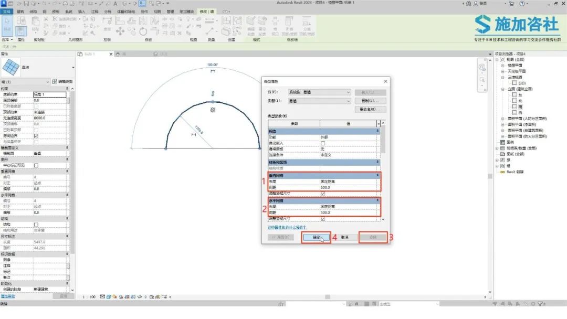Click the Move tool cross-arrows icon
This screenshot has width=567, height=319.
pyautogui.click(x=120, y=31)
